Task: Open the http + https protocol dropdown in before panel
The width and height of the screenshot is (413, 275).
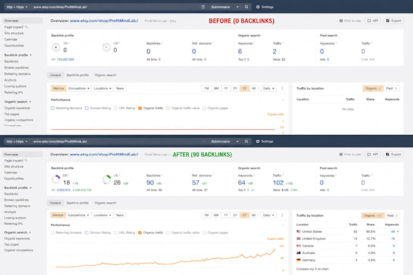Action: click(x=17, y=7)
